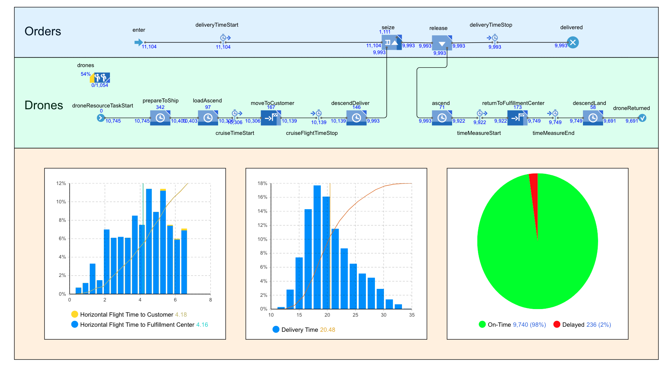Click the Horizontal Flight Time to Customer label
This screenshot has height=370, width=672.
click(x=127, y=314)
